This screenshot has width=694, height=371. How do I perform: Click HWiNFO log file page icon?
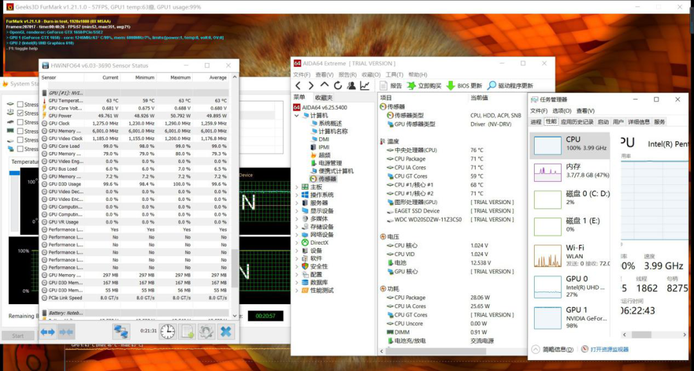[x=187, y=331]
